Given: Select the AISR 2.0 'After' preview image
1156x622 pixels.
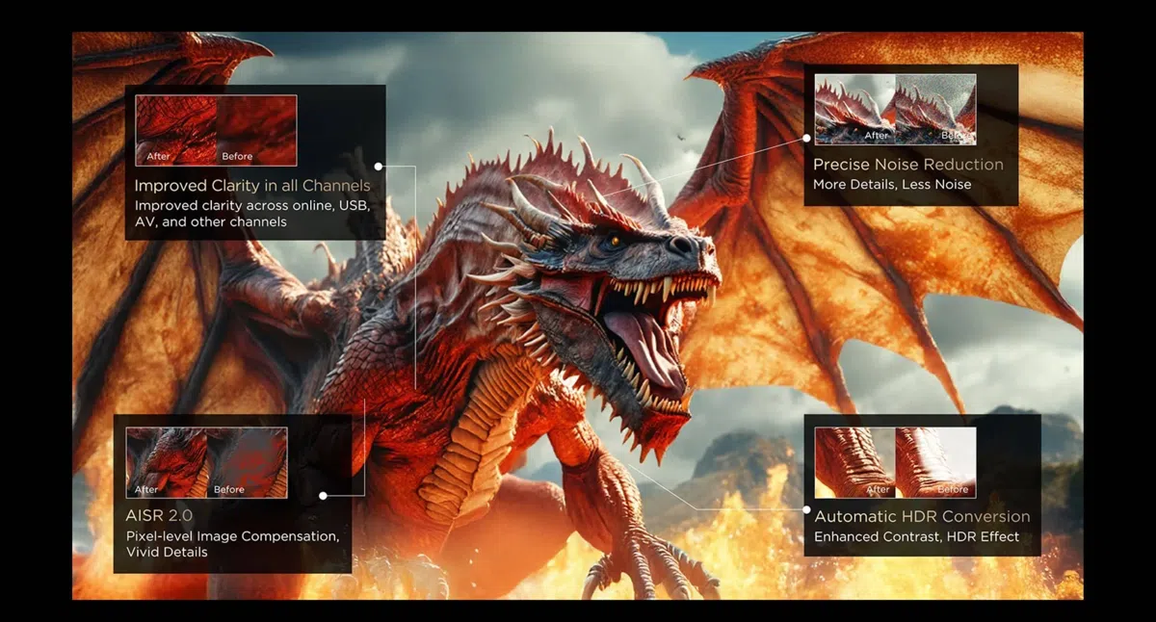Looking at the screenshot, I should pos(167,462).
